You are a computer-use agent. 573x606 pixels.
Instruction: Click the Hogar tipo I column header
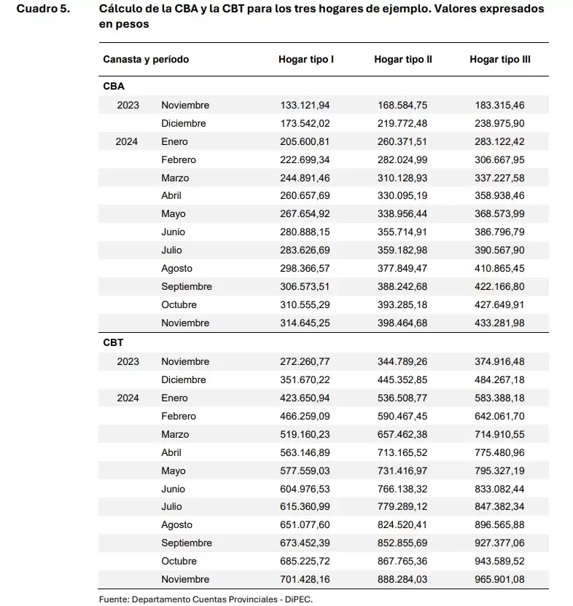[x=305, y=60]
